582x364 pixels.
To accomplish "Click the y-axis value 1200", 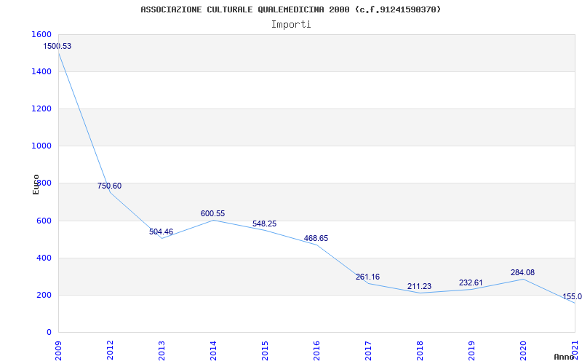I will click(x=42, y=108).
